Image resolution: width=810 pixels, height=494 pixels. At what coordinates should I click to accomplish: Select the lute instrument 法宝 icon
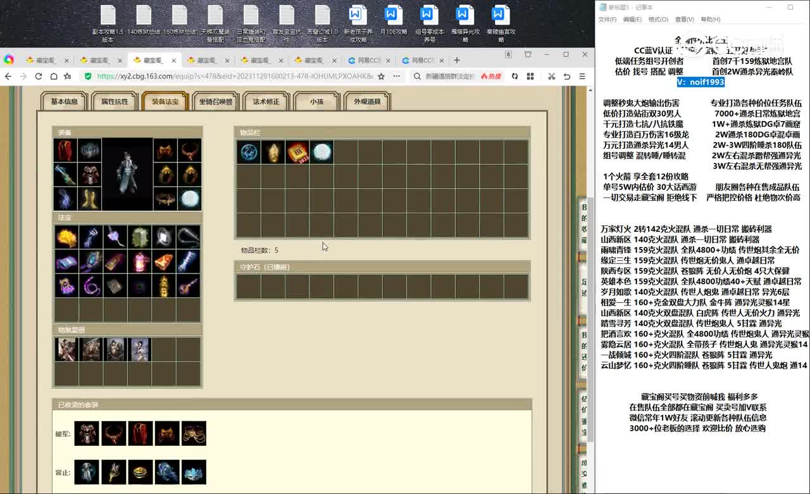pyautogui.click(x=188, y=285)
